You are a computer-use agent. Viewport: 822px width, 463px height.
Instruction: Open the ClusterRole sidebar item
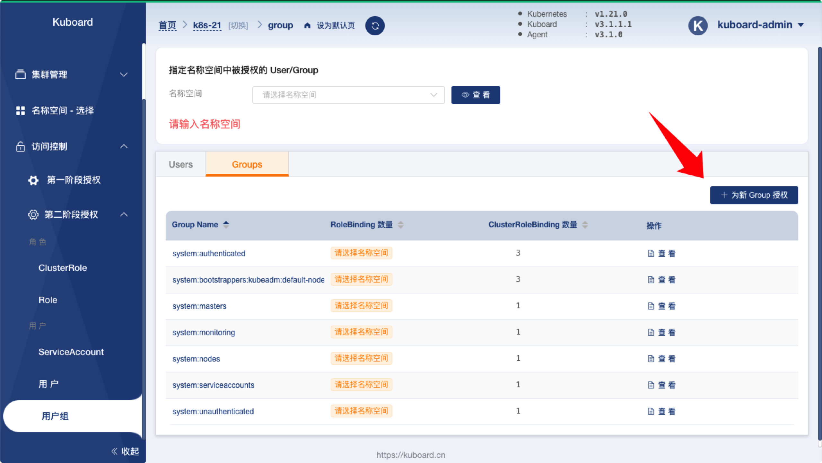point(63,268)
